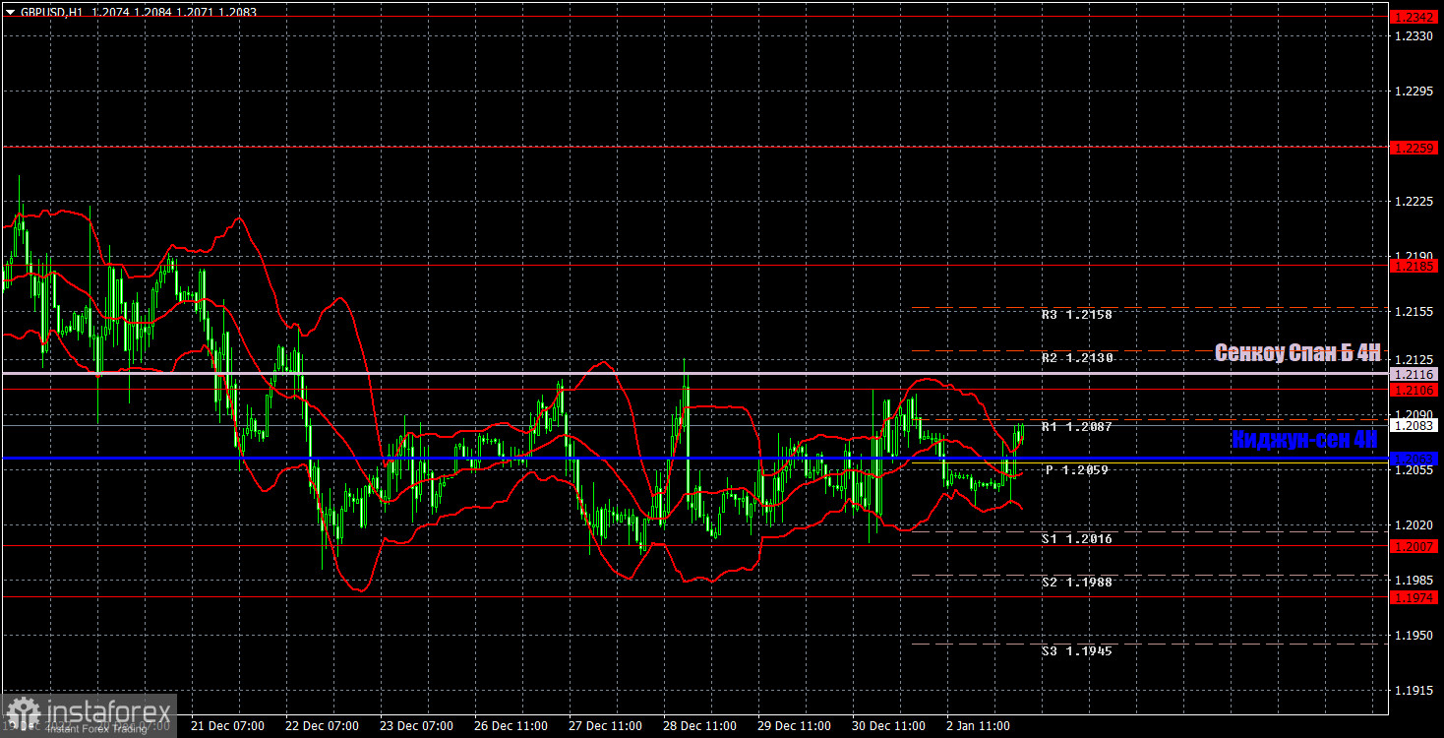
Task: Select the R2 1.2130 pivot label
Action: click(1076, 358)
